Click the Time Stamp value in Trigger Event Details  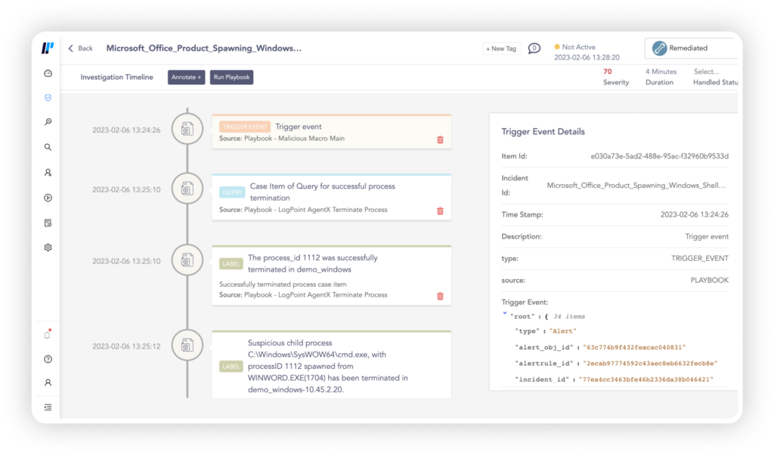695,214
